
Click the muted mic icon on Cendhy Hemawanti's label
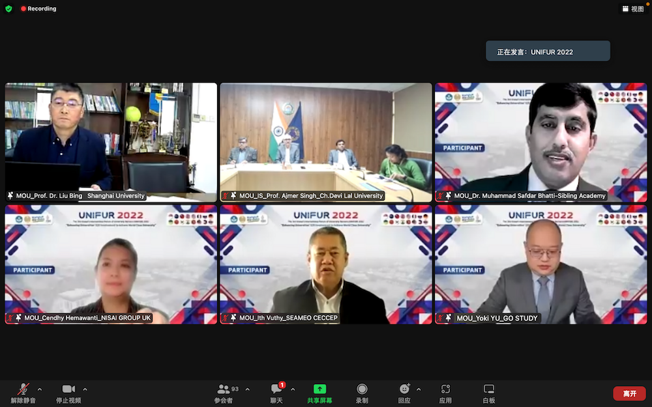click(10, 318)
